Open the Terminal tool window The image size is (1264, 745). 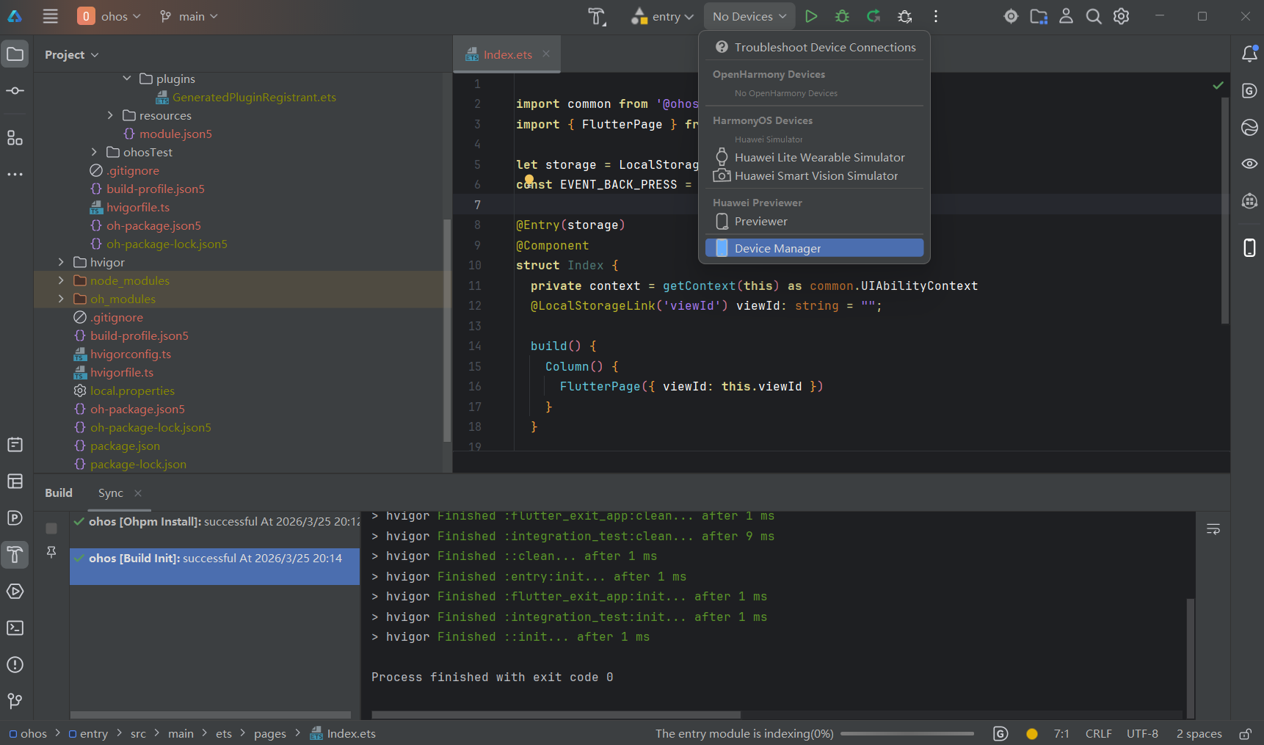15,628
